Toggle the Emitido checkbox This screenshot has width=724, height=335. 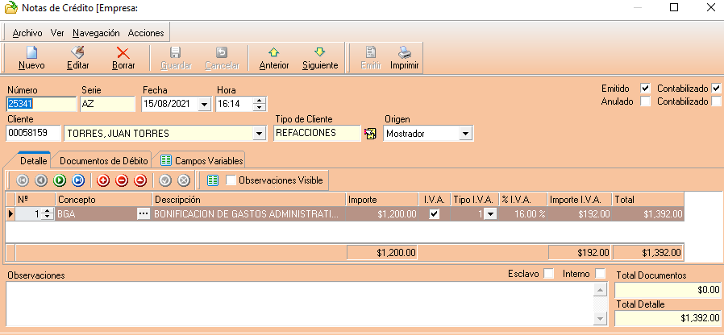pyautogui.click(x=645, y=88)
